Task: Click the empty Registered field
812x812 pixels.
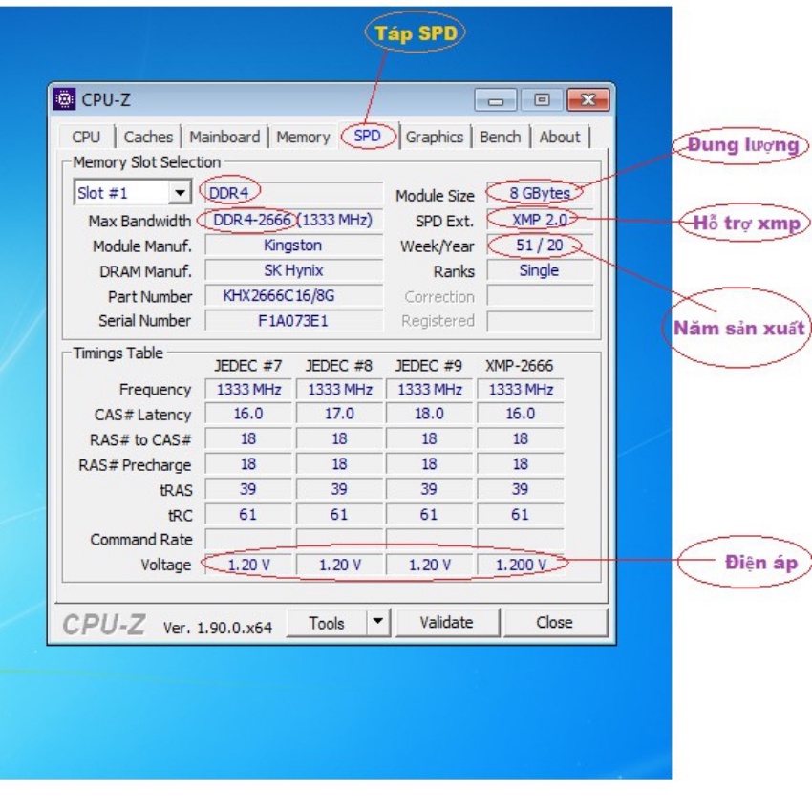Action: click(x=540, y=321)
